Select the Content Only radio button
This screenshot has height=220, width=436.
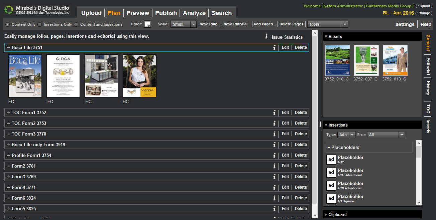point(7,24)
